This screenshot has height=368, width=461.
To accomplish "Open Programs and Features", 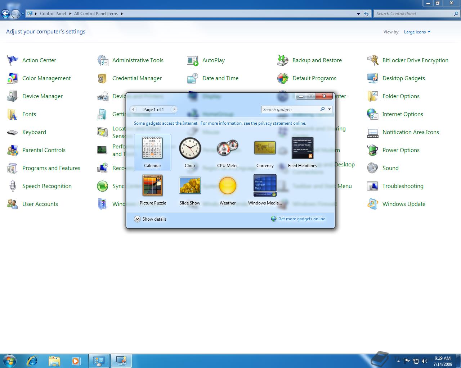I will point(44,168).
